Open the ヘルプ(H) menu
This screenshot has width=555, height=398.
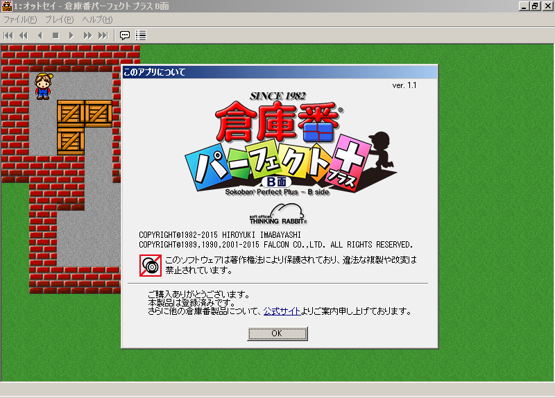[x=97, y=19]
